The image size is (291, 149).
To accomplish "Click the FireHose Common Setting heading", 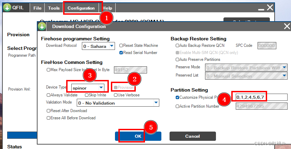I will (x=72, y=62).
